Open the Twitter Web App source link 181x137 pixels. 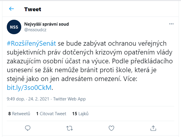(x=69, y=99)
